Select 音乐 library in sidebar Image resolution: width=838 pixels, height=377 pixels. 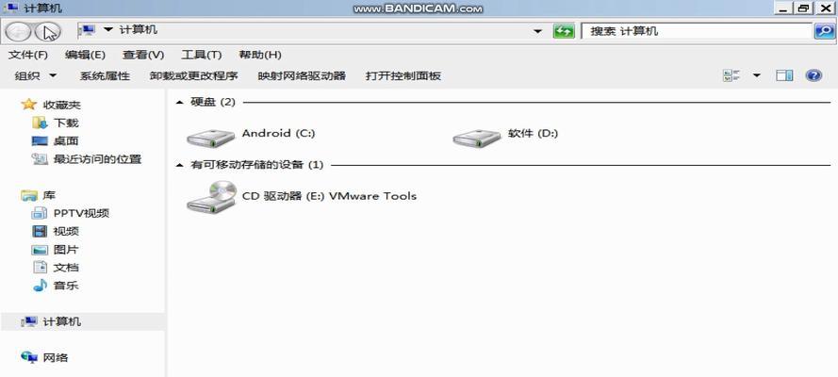pyautogui.click(x=57, y=286)
